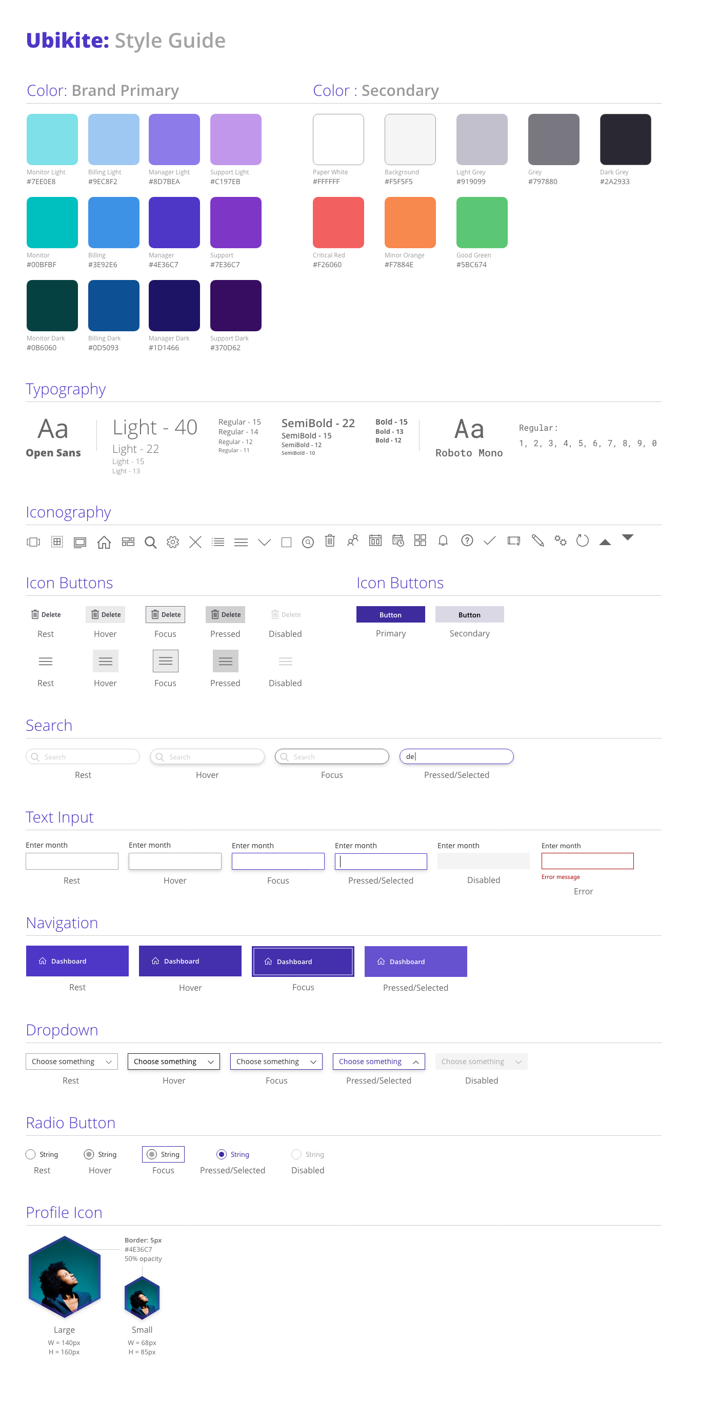
Task: Click the double gears icon
Action: click(x=561, y=541)
